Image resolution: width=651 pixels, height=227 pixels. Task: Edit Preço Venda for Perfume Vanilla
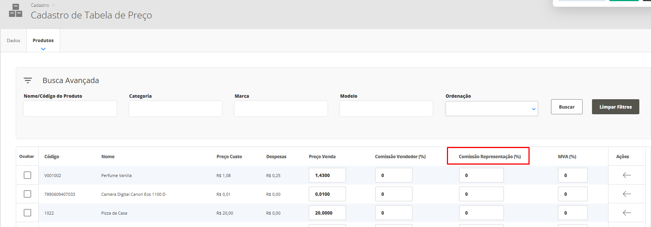[x=327, y=175]
